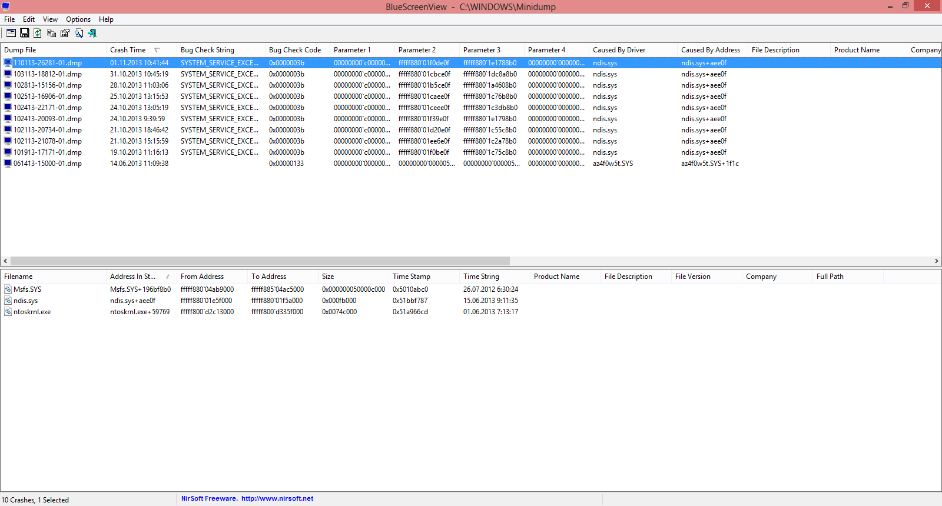The height and width of the screenshot is (506, 942).
Task: Click the icon of dump 102813-15156-01.dmp
Action: (8, 85)
